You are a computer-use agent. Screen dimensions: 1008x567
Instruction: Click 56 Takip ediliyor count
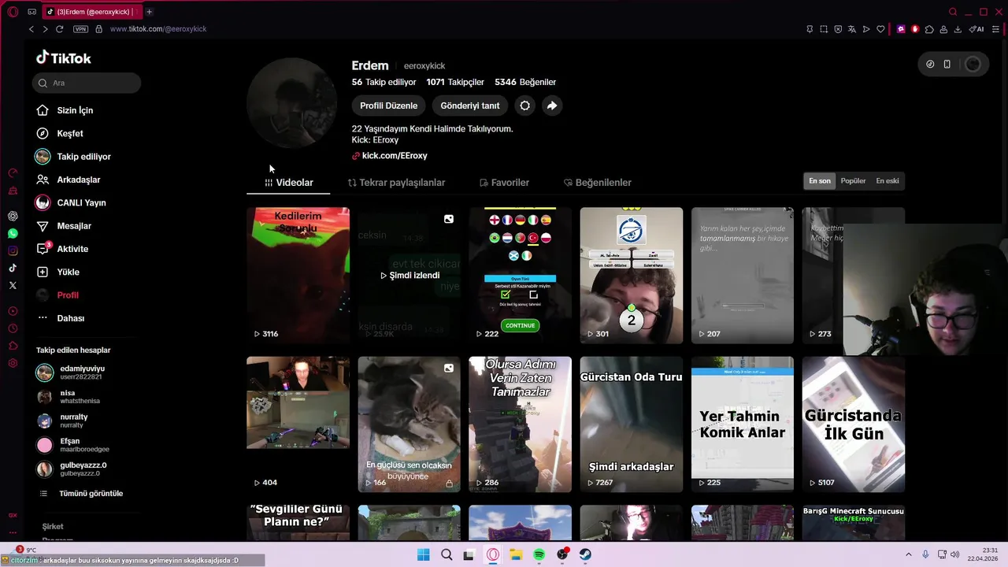(x=384, y=82)
